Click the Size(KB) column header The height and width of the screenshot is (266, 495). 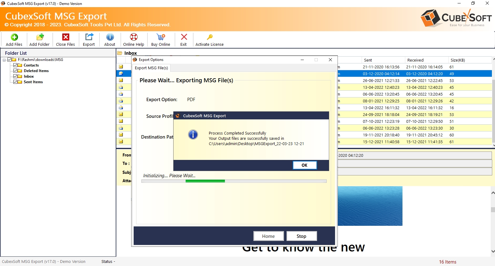tap(470, 60)
